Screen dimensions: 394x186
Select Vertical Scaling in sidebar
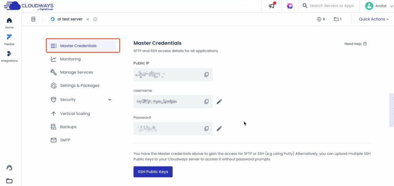75,114
